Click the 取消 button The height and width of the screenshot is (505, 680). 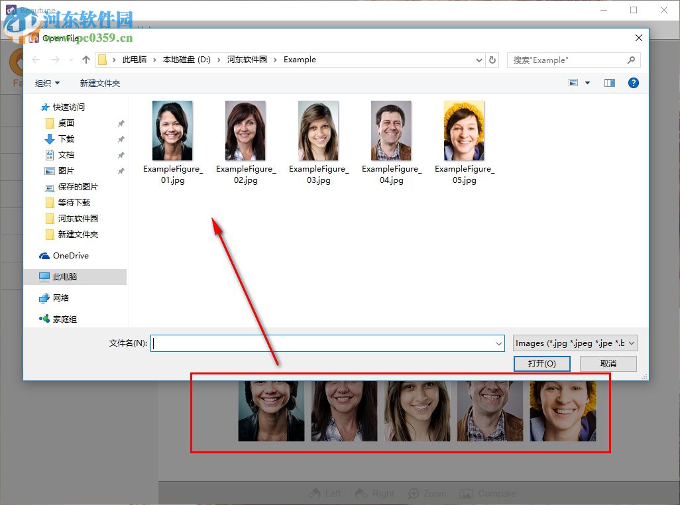(x=608, y=364)
